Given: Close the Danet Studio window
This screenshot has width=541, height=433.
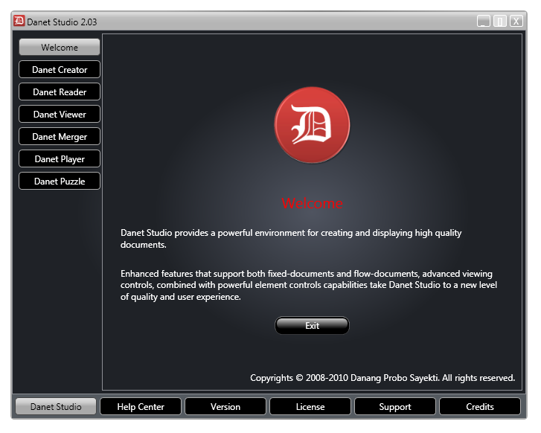Looking at the screenshot, I should pyautogui.click(x=516, y=21).
